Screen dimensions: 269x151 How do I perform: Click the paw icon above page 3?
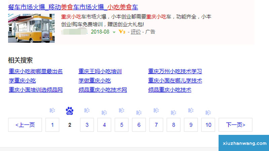point(87,111)
